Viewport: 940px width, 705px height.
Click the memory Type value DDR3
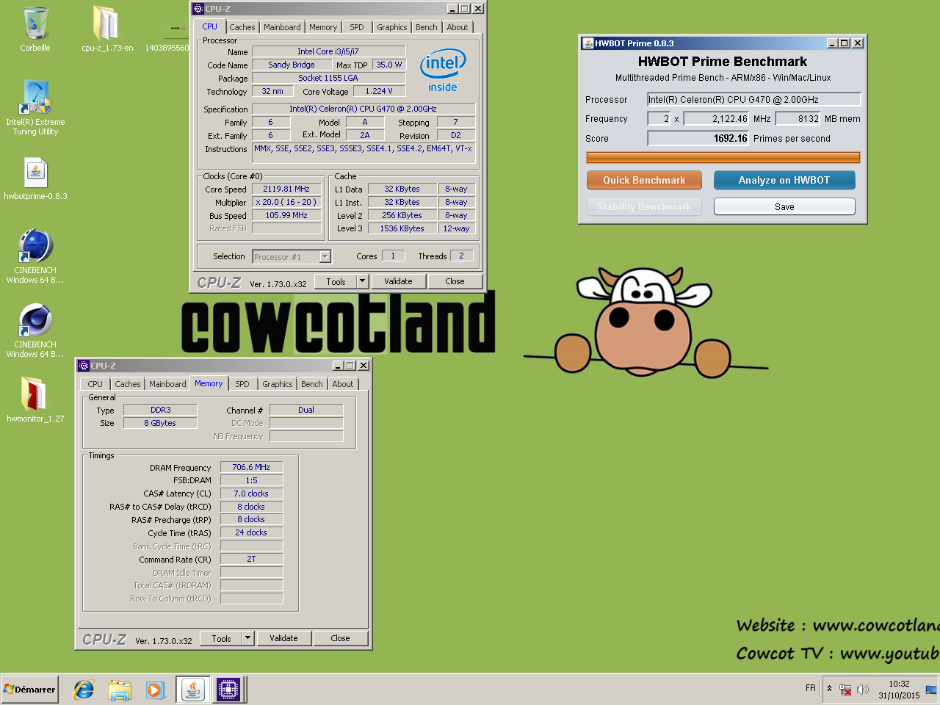pos(160,410)
